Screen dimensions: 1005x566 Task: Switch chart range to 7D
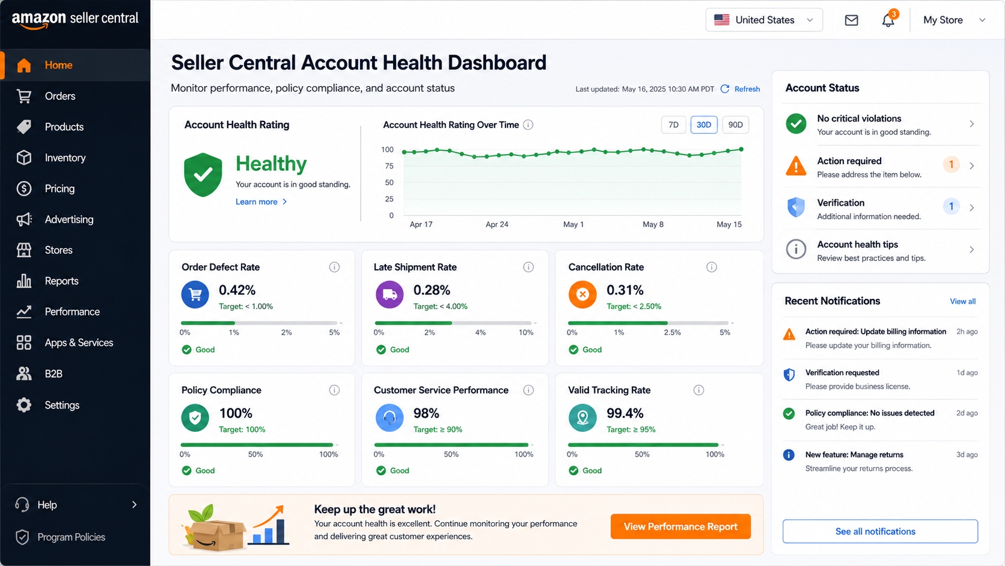673,125
